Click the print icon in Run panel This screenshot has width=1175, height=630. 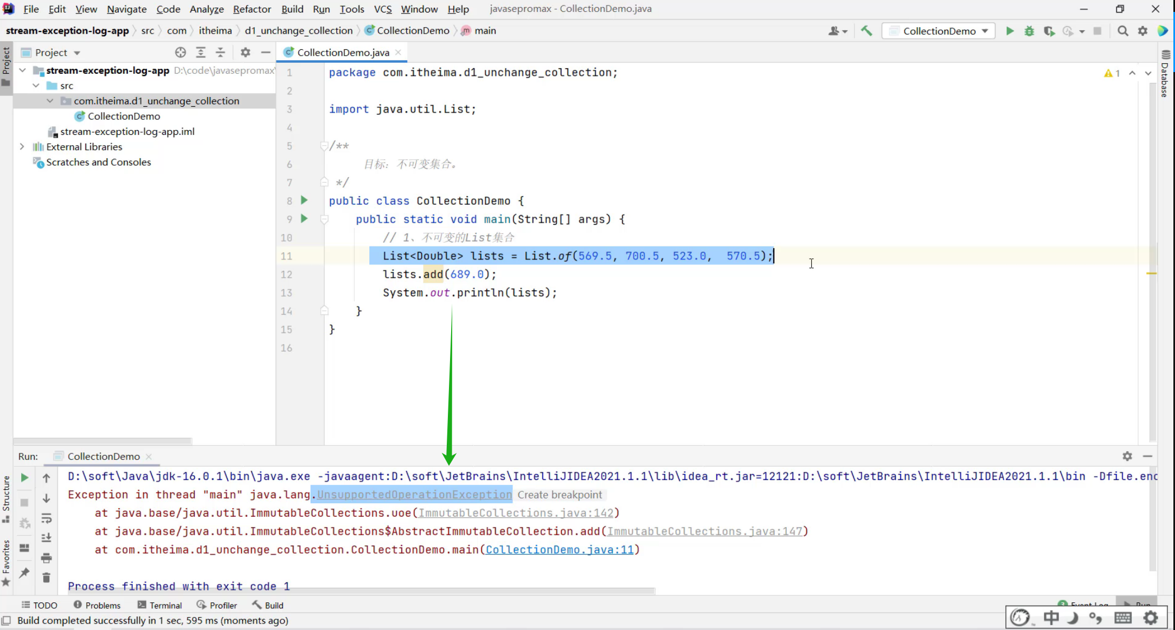(x=47, y=558)
